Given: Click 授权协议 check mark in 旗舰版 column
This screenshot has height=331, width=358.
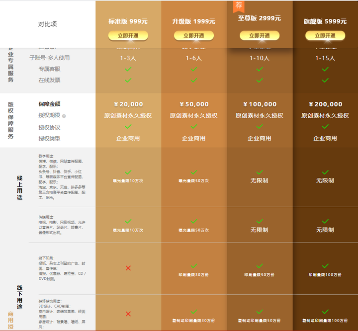Looking at the screenshot, I should (x=325, y=126).
